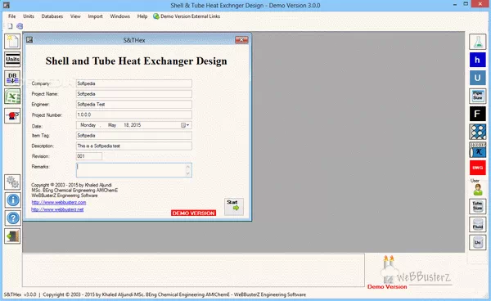Select 'May' in the date field
Image resolution: width=491 pixels, height=301 pixels.
pos(112,125)
